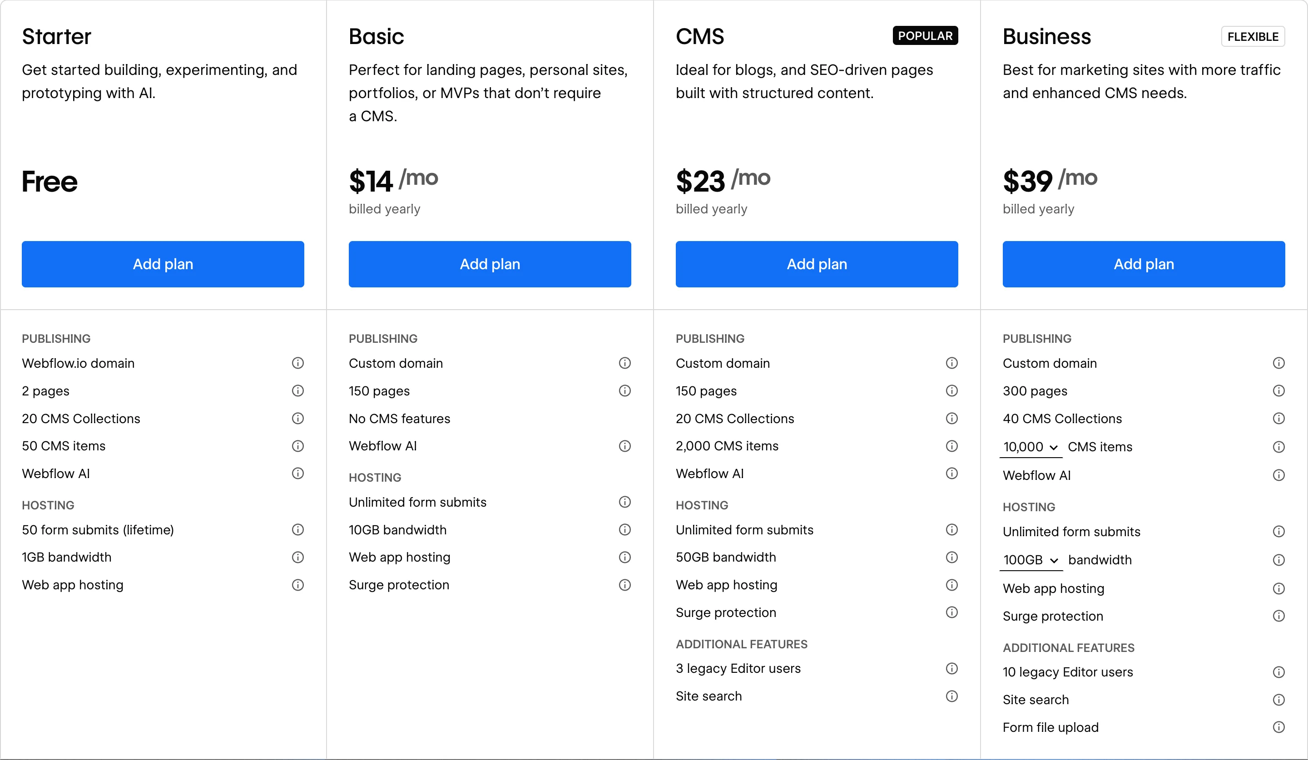This screenshot has width=1308, height=760.
Task: Click the FLEXIBLE badge on Business plan
Action: (x=1253, y=37)
